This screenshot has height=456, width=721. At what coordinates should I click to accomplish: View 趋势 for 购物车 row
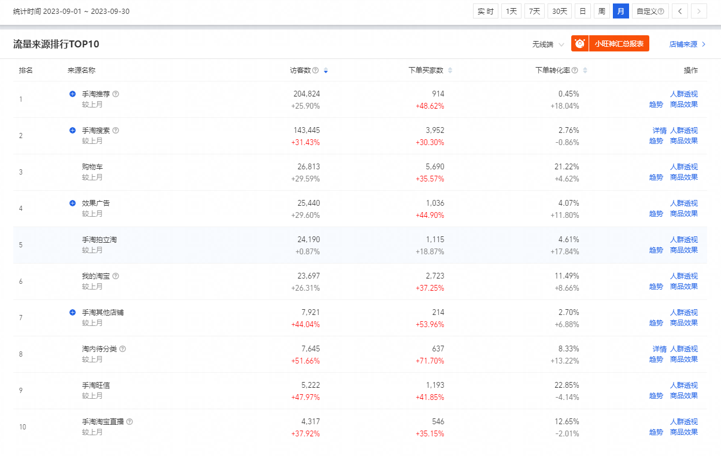[656, 177]
